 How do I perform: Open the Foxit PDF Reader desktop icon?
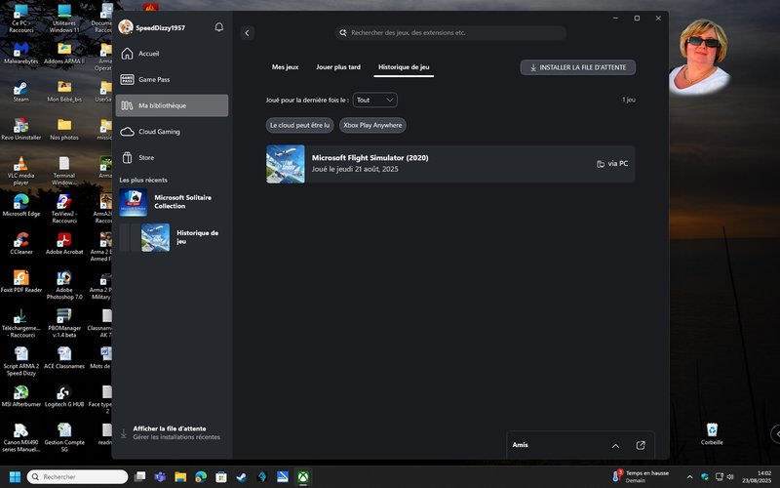(x=20, y=281)
